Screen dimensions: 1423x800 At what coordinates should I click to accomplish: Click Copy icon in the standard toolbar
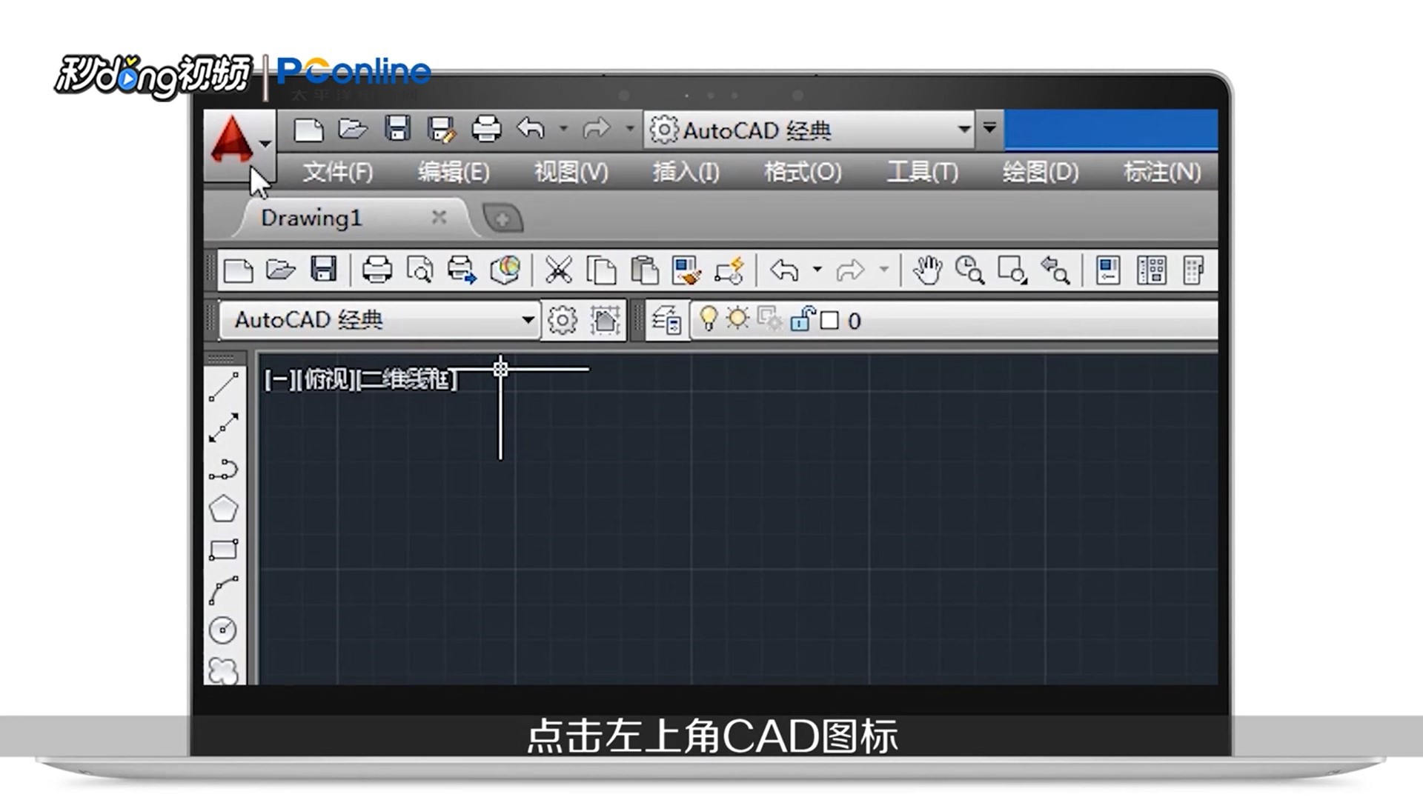click(x=601, y=270)
